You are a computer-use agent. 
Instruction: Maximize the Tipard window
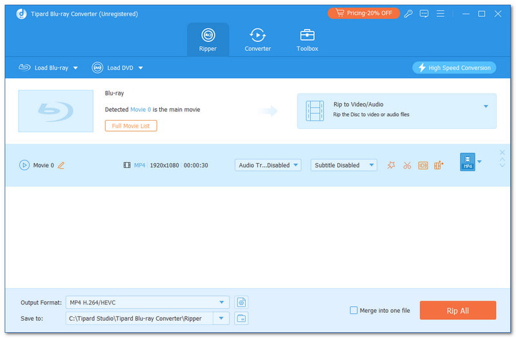pos(481,14)
